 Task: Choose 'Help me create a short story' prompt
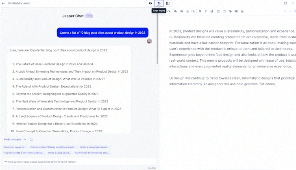(24, 153)
